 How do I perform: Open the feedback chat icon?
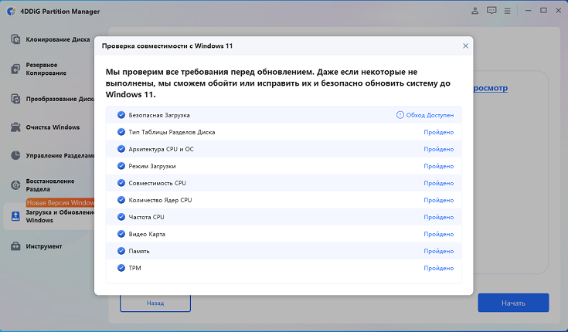[491, 11]
